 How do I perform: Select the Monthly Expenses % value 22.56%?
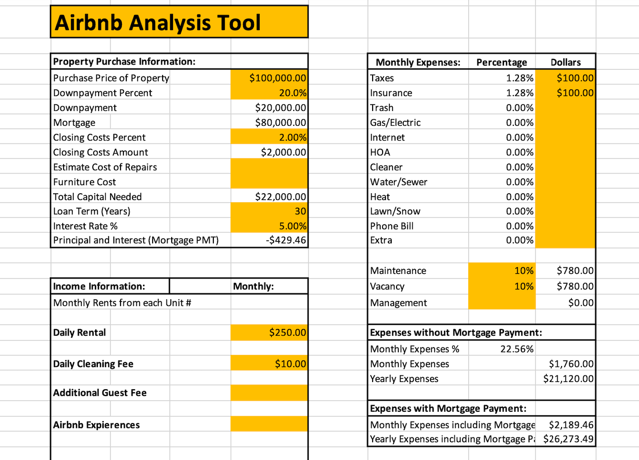[502, 349]
